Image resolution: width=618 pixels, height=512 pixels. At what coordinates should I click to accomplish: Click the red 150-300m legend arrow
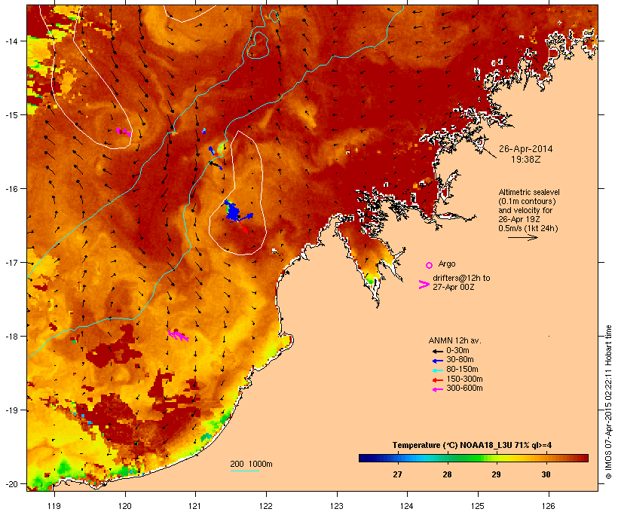pos(437,380)
